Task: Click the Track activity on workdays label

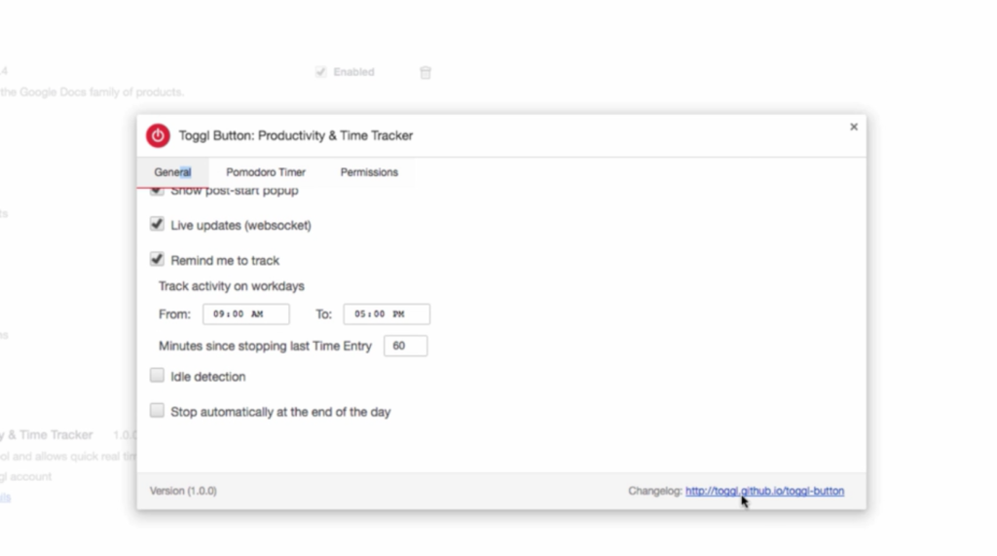Action: [x=232, y=286]
